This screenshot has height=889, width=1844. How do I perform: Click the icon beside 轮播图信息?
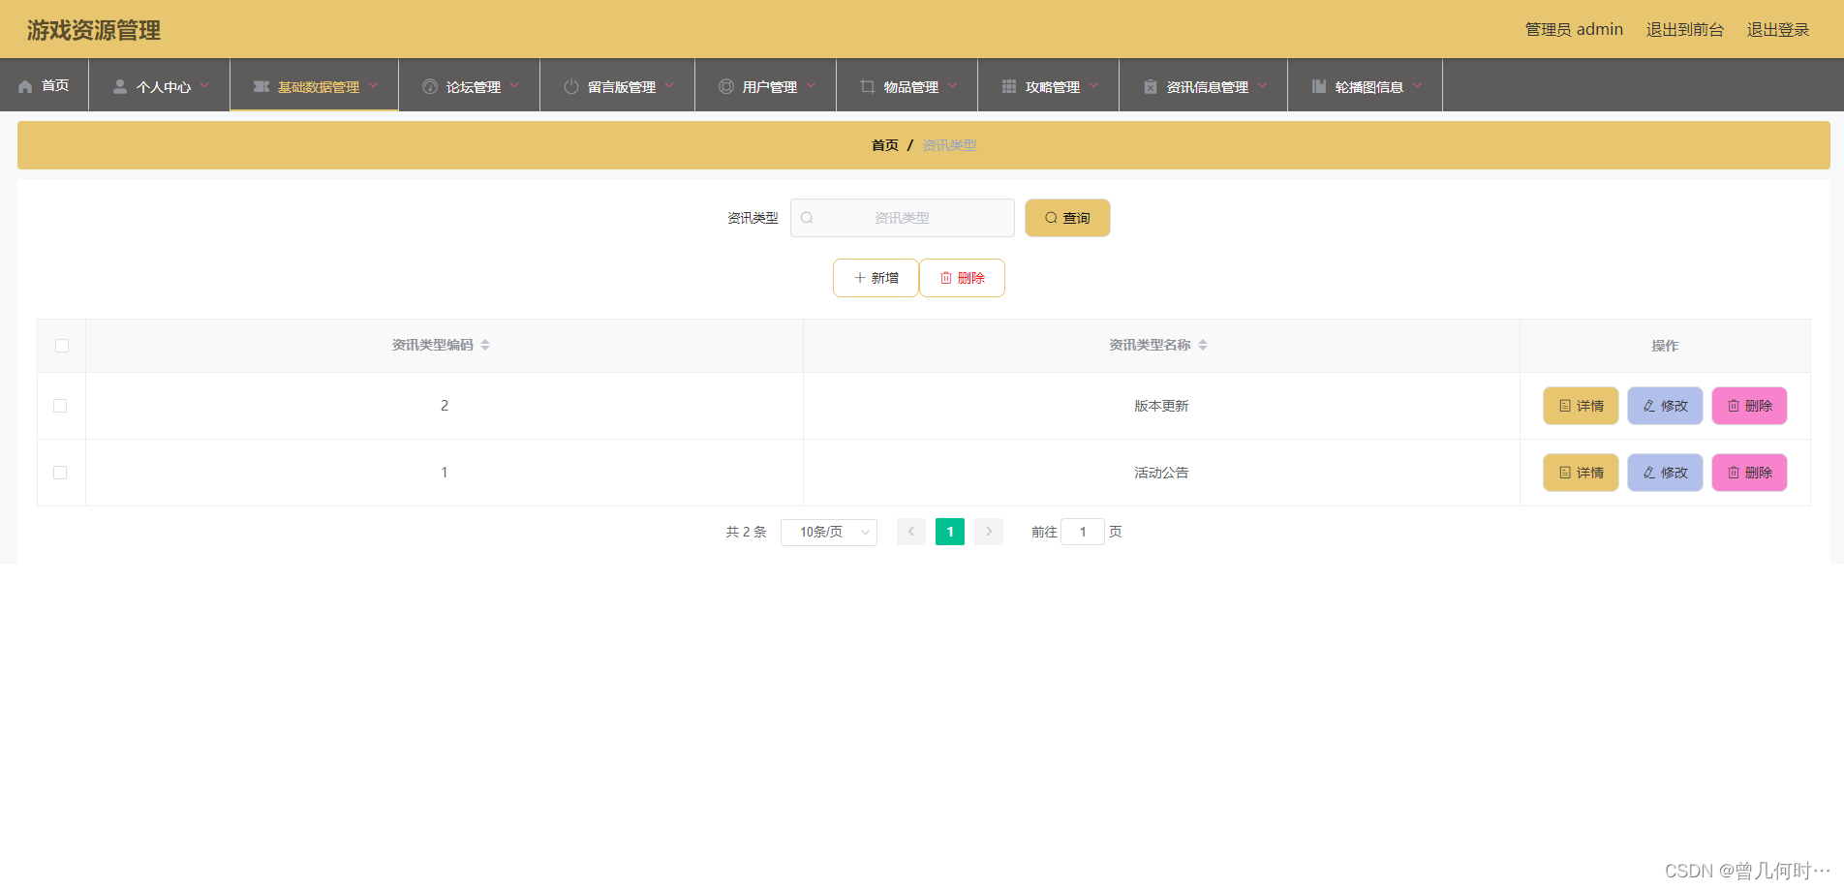(x=1319, y=86)
